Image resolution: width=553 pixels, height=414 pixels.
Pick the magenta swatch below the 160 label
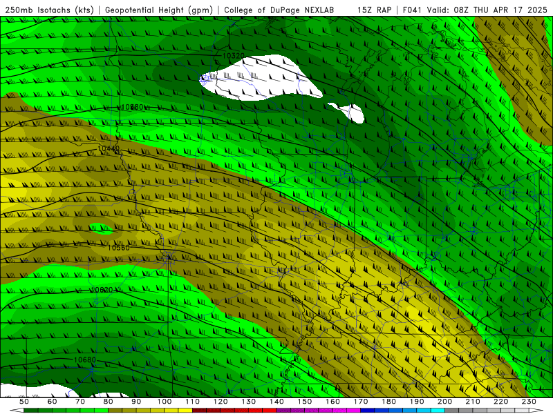coord(339,411)
